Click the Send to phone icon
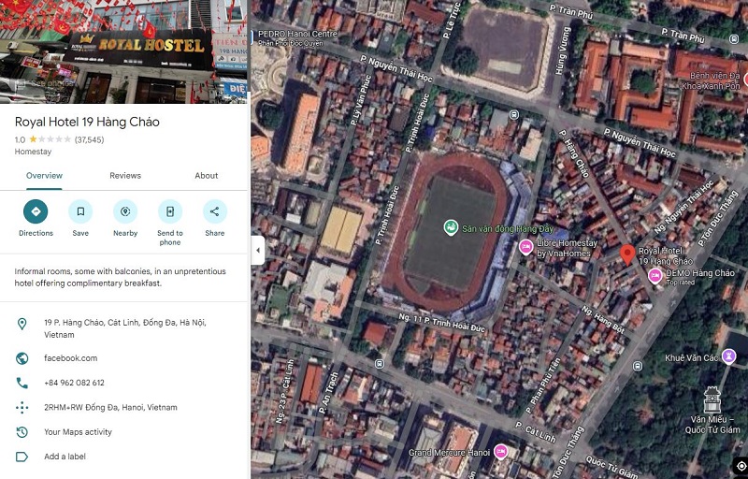 pos(170,211)
